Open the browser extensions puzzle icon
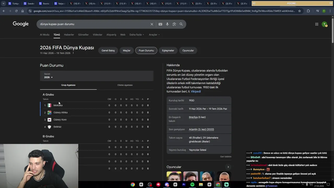Image resolution: width=334 pixels, height=188 pixels. pos(308,11)
